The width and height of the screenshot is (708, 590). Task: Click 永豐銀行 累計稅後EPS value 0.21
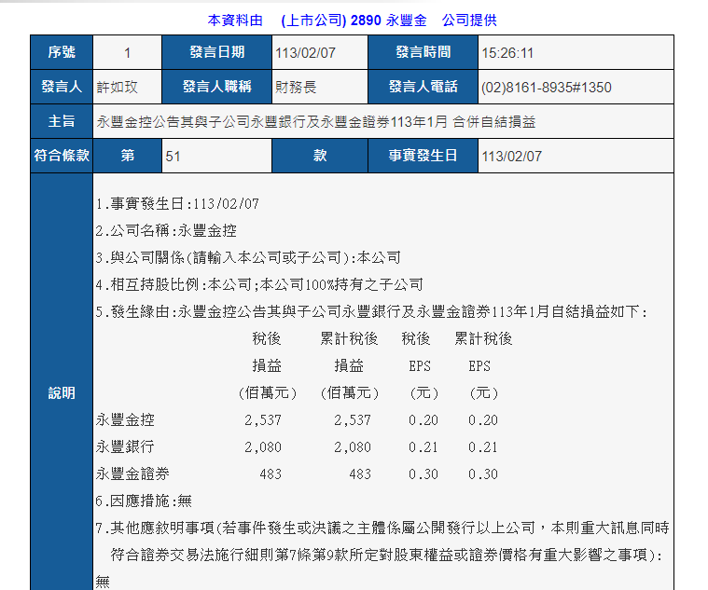pyautogui.click(x=483, y=447)
